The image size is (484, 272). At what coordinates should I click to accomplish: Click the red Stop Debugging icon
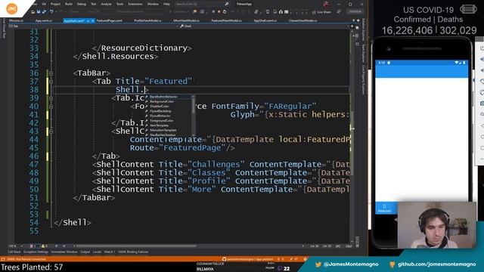tap(219, 12)
